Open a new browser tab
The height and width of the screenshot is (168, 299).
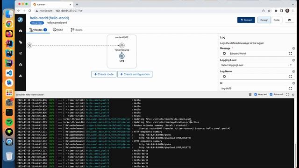coord(77,4)
